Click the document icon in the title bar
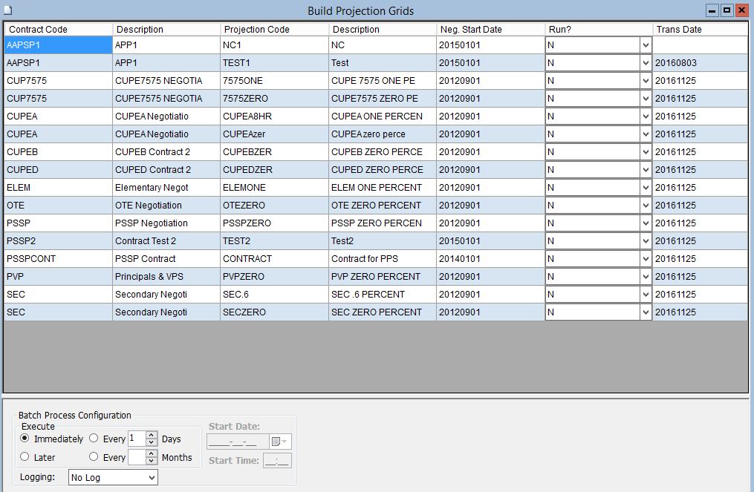Image resolution: width=754 pixels, height=492 pixels. tap(7, 10)
